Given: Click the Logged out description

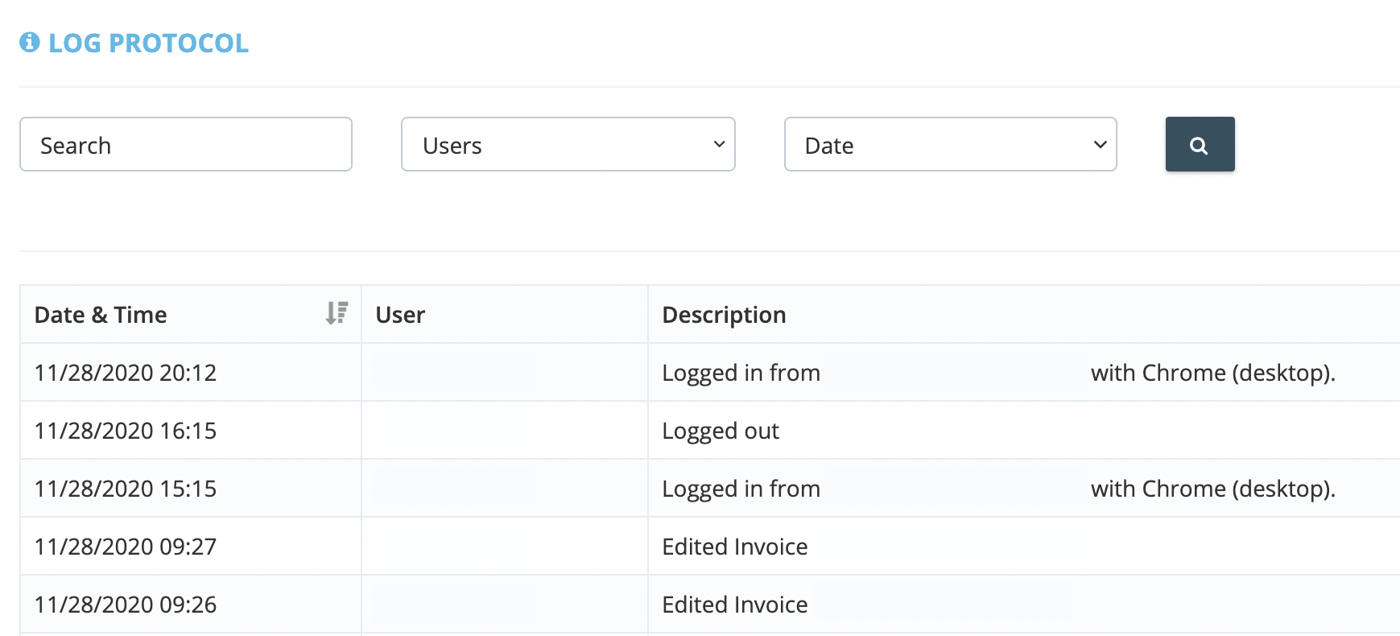Looking at the screenshot, I should (x=721, y=432).
